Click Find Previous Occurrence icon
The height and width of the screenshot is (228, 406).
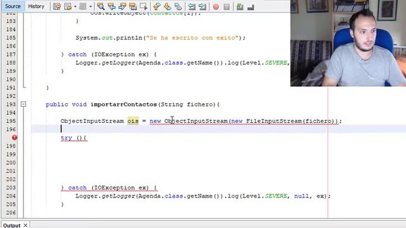112,6
